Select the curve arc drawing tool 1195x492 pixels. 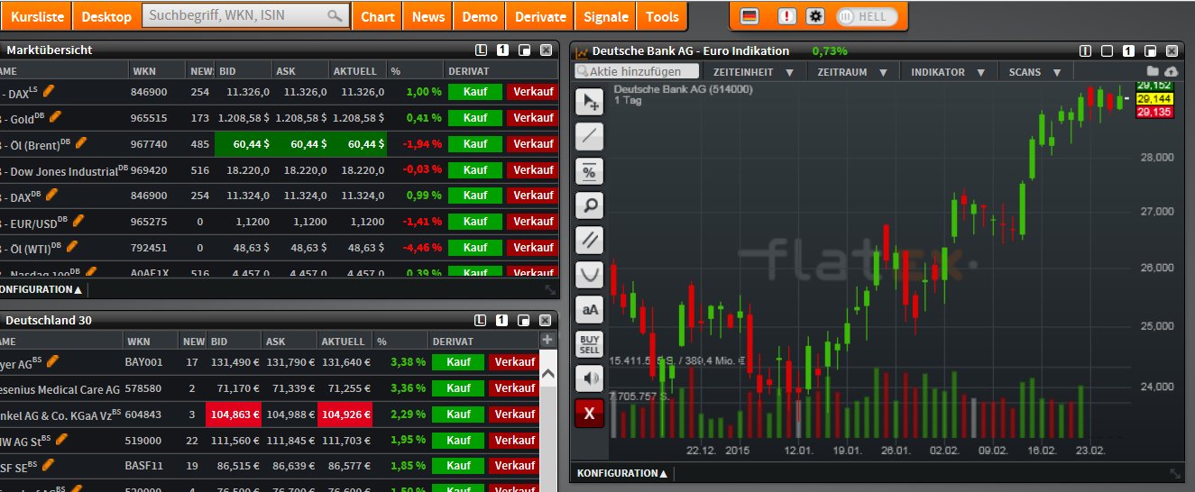pos(590,274)
